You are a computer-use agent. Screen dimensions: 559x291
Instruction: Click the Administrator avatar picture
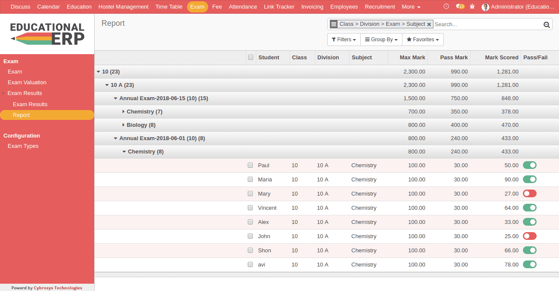point(485,7)
